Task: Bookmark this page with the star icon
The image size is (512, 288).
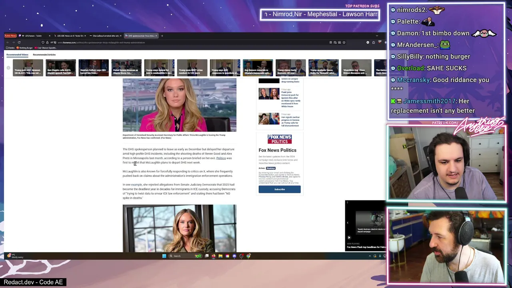Action: (x=344, y=42)
